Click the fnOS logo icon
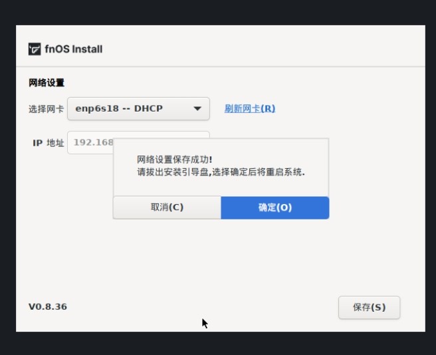Image resolution: width=436 pixels, height=355 pixels. (35, 49)
